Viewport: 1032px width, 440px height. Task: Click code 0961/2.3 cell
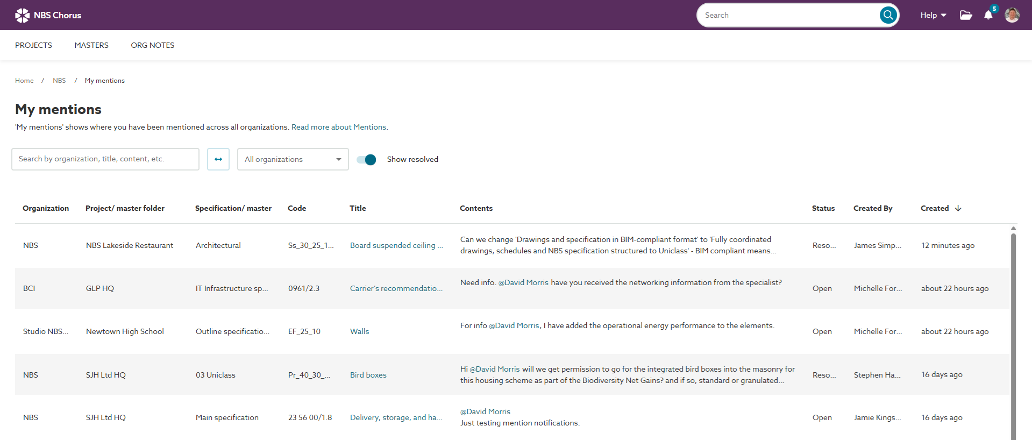(304, 288)
